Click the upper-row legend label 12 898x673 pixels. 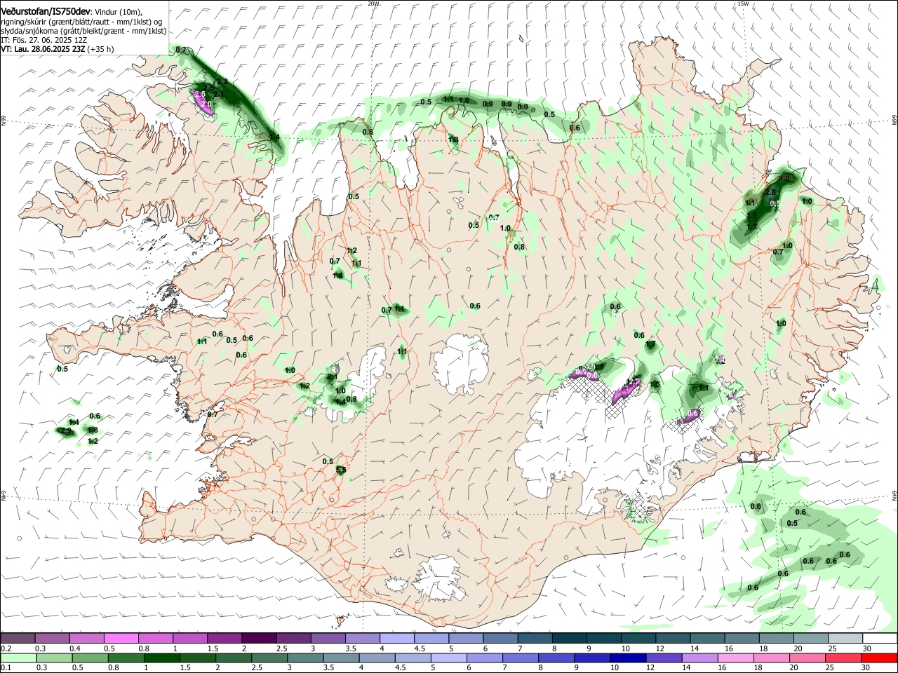tap(660, 648)
